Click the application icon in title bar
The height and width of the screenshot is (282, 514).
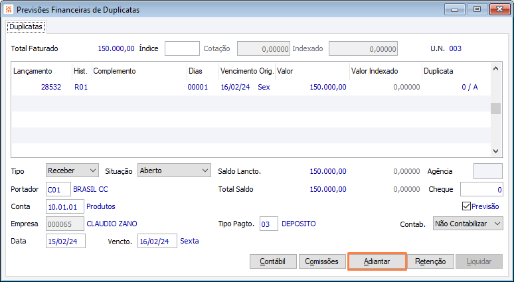click(8, 10)
